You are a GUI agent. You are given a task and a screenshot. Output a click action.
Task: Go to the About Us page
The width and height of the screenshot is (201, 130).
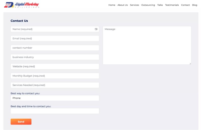[x=123, y=5]
